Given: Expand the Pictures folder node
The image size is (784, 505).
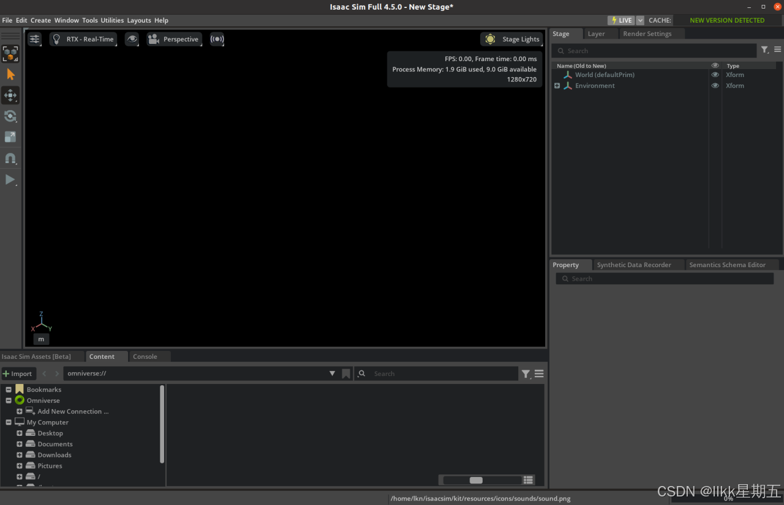Looking at the screenshot, I should [20, 466].
